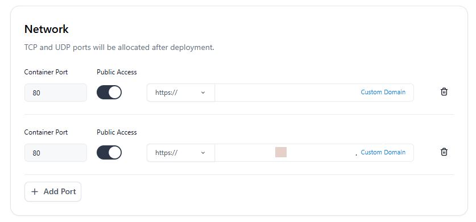Screen dimensions: 476x222
Task: Focus the top Container Port field showing 80
Action: (x=56, y=93)
